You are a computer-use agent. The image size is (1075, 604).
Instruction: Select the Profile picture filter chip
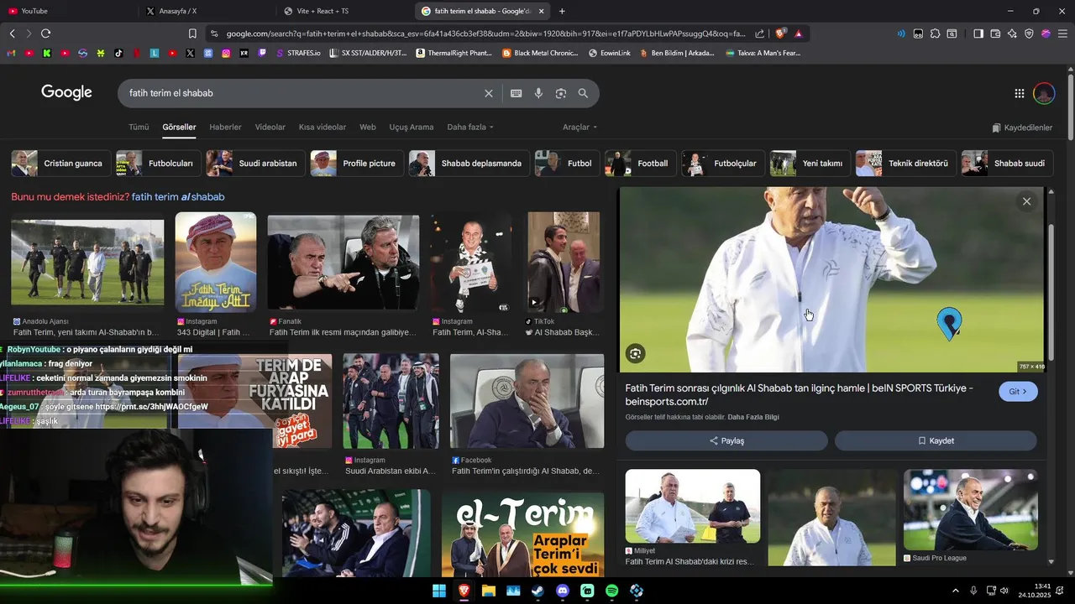(x=356, y=164)
